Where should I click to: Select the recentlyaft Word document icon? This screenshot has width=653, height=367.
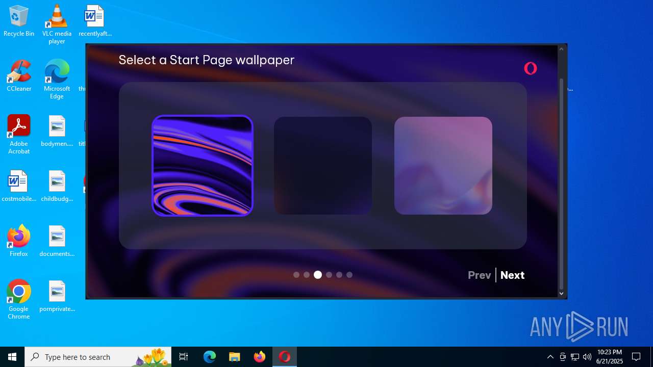[x=95, y=21]
